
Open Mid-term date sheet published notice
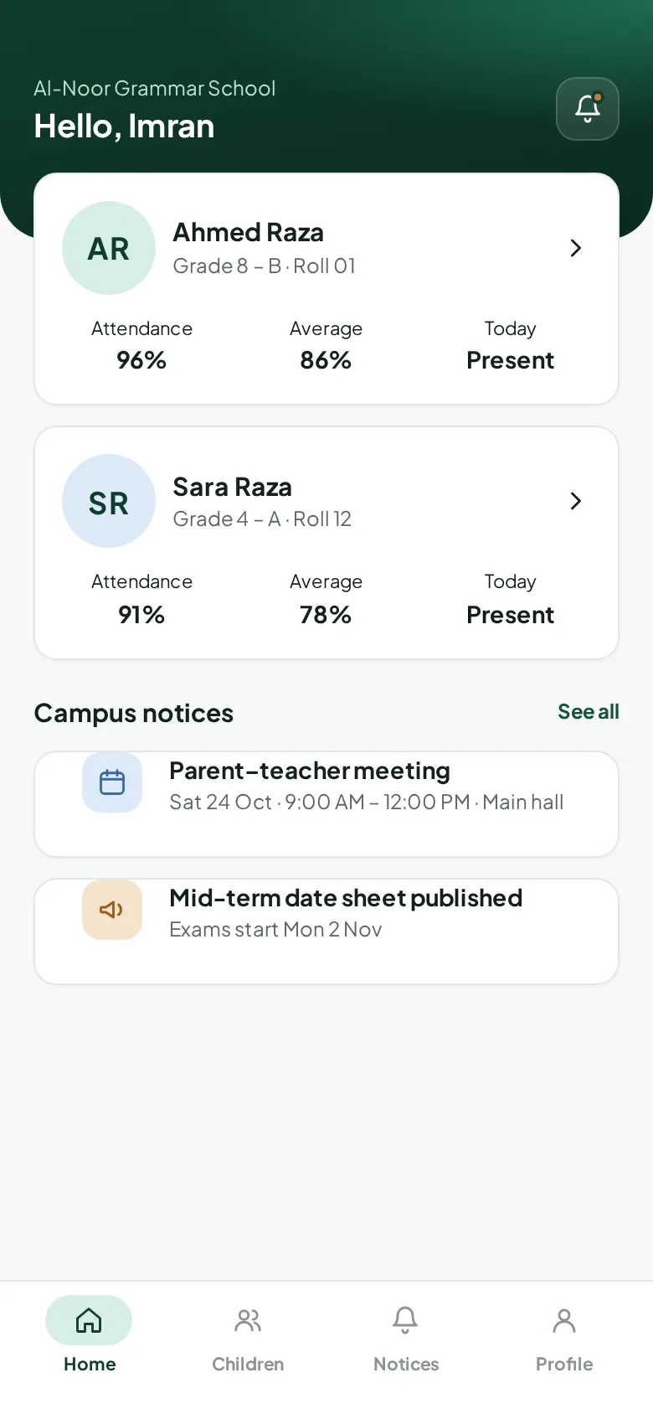point(326,931)
